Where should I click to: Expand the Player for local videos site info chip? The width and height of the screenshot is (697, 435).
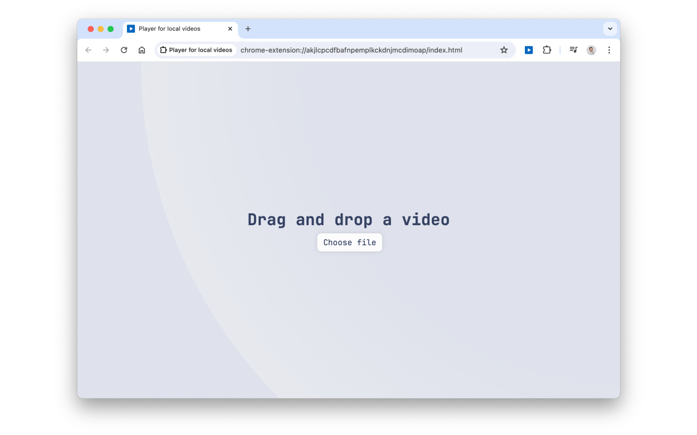pos(196,49)
